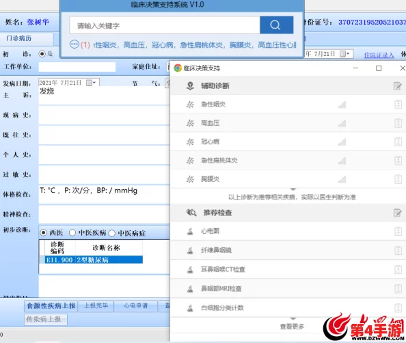The height and width of the screenshot is (343, 406).
Task: Click the signal bars icon for 急性扁桃体炎
Action: point(342,161)
